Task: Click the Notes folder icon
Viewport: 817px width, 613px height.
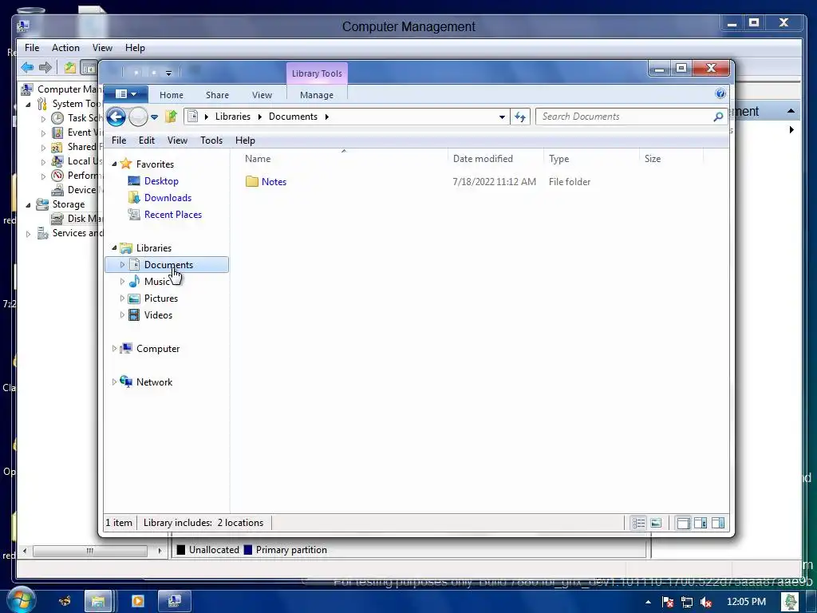Action: pos(252,181)
